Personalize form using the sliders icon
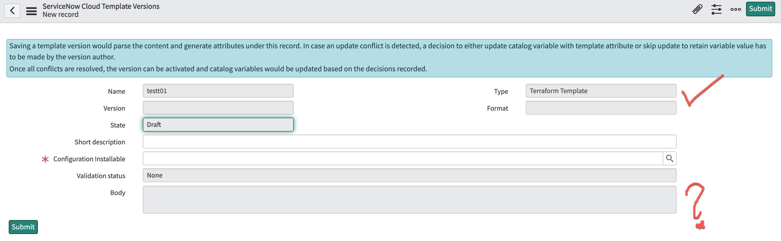This screenshot has height=241, width=781. 716,9
